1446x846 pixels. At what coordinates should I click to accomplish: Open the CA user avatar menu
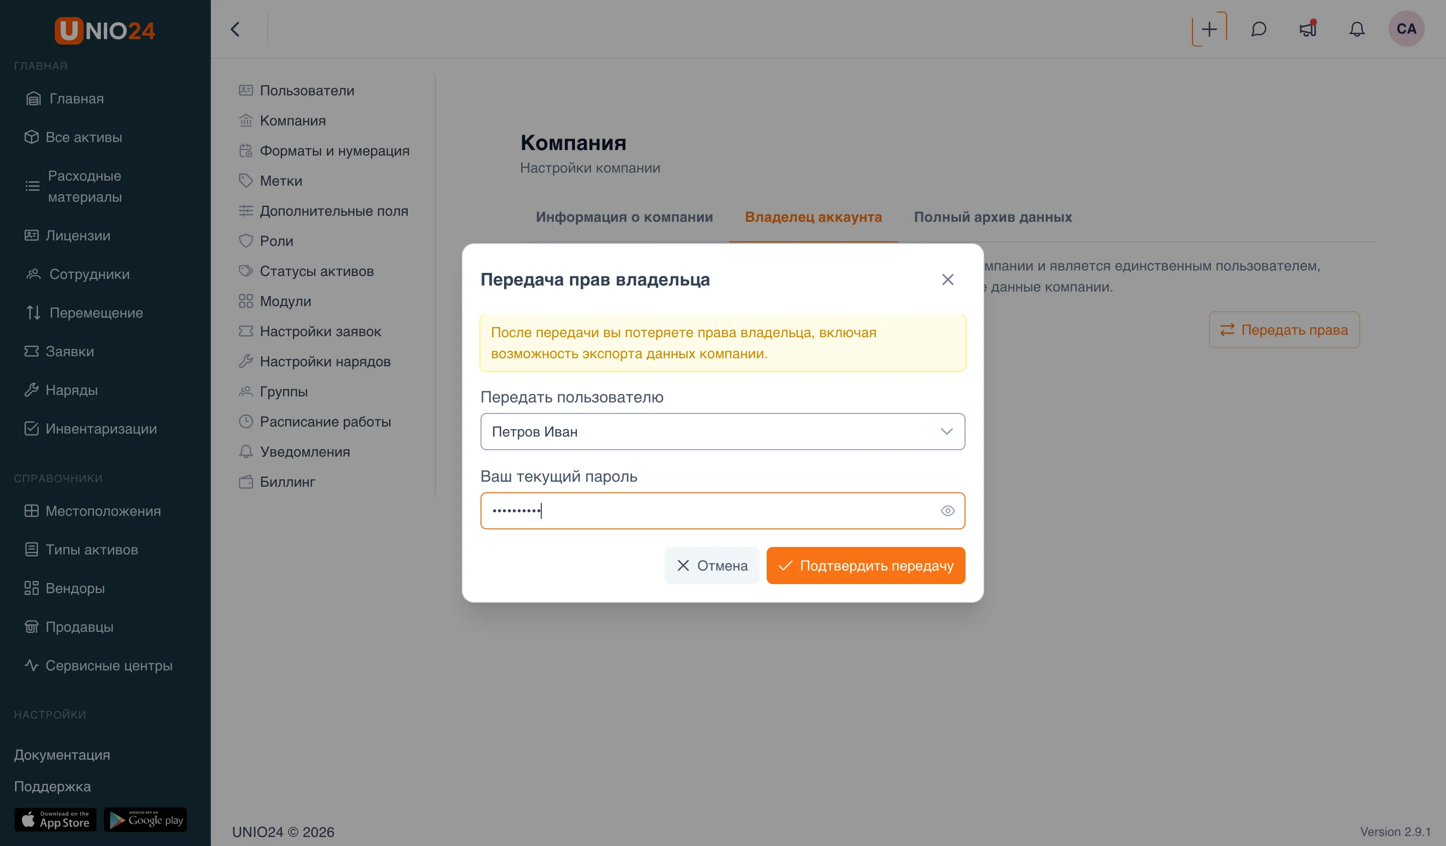click(x=1406, y=29)
